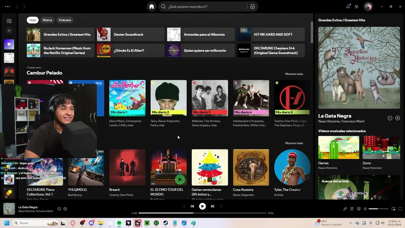Open Grandes Exitos / Greatest Hits shortcut

click(x=60, y=35)
